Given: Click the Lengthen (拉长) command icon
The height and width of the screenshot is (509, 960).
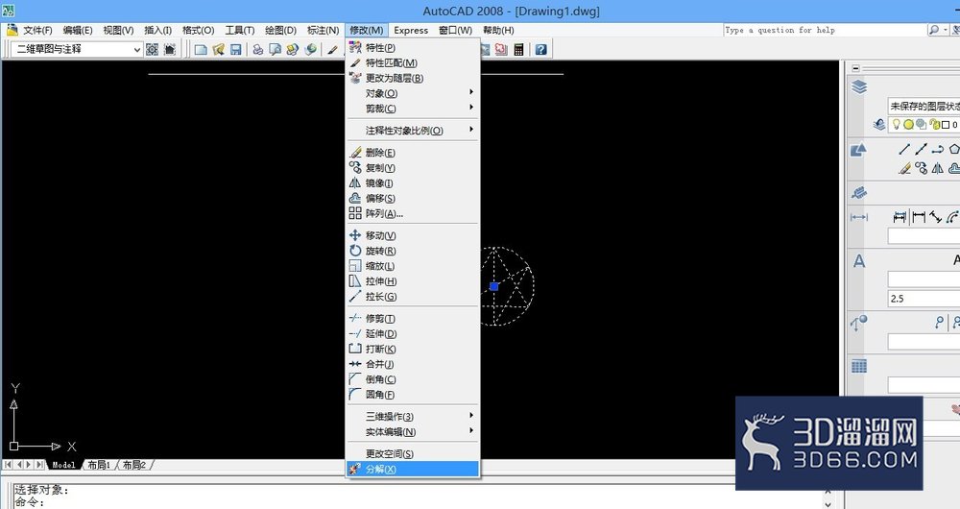Looking at the screenshot, I should 355,297.
